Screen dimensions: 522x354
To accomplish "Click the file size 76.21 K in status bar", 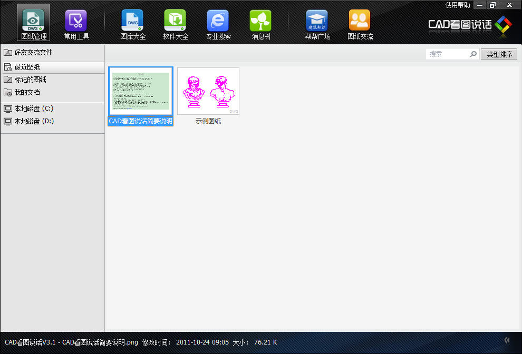I will [x=265, y=342].
